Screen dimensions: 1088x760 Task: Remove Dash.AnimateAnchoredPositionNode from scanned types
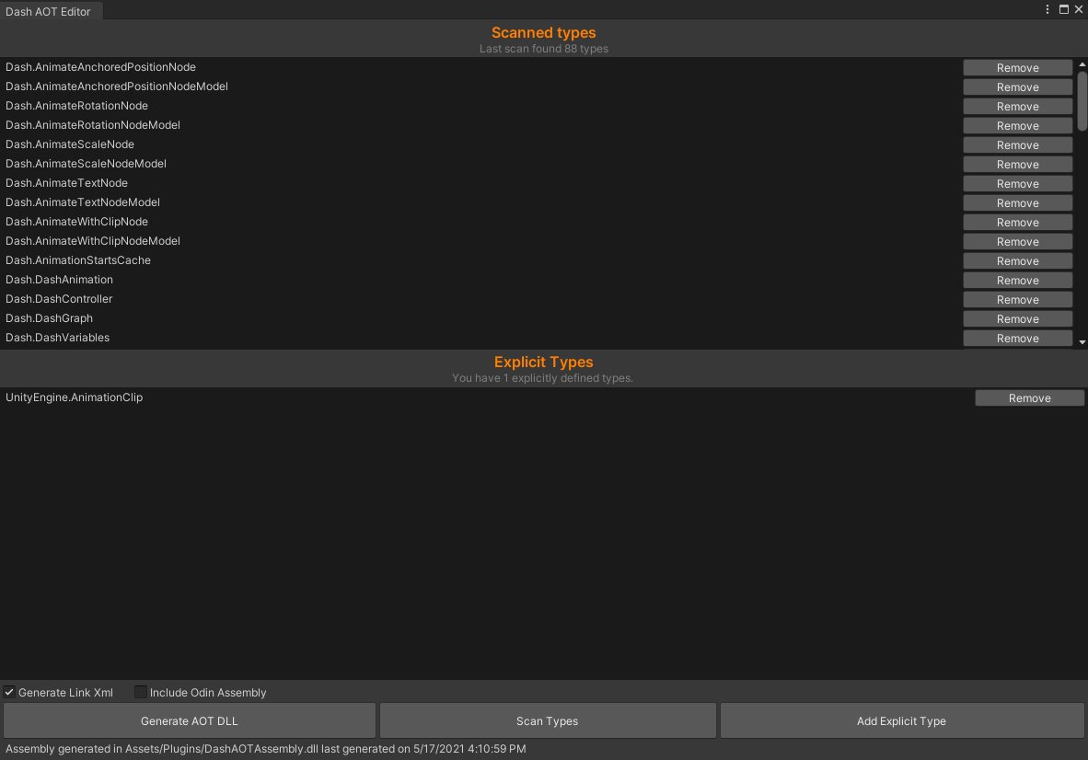click(1017, 68)
